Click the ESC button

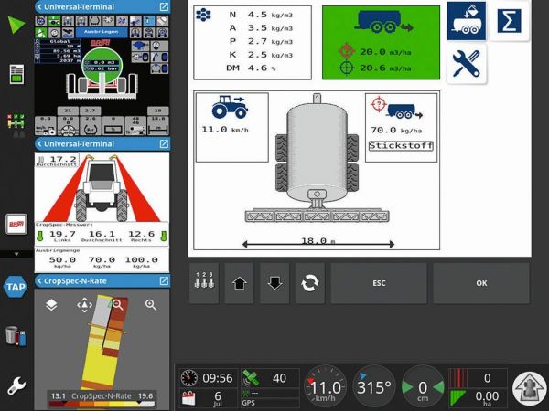tap(379, 283)
